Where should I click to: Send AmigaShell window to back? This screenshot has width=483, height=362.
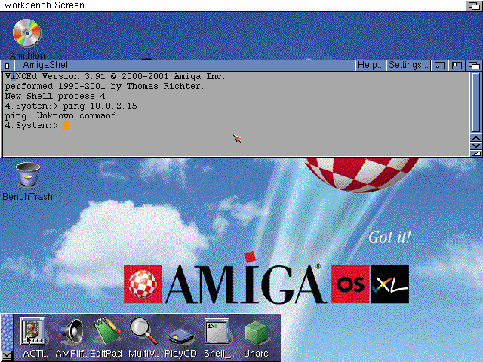pyautogui.click(x=474, y=66)
